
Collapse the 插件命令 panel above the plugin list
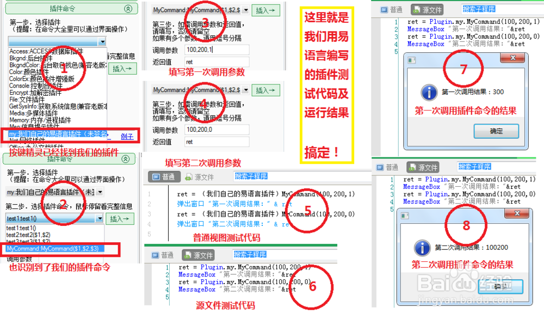click(x=128, y=9)
